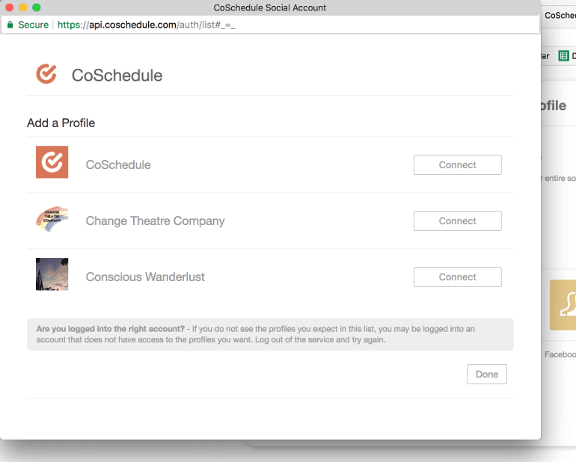Click the CoSchedule header title text
This screenshot has height=462, width=576.
click(117, 76)
